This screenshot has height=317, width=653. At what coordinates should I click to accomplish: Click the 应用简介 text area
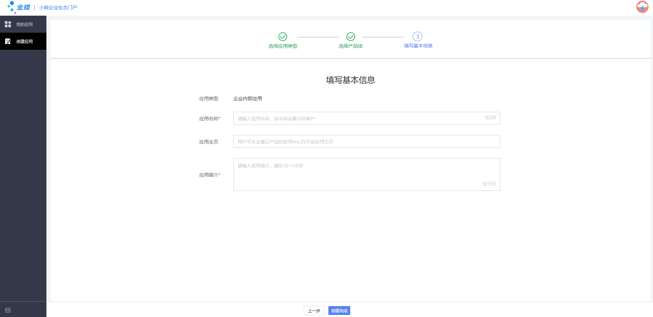pyautogui.click(x=366, y=174)
